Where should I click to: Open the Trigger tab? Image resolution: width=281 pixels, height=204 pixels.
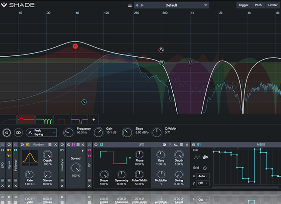[x=243, y=5]
